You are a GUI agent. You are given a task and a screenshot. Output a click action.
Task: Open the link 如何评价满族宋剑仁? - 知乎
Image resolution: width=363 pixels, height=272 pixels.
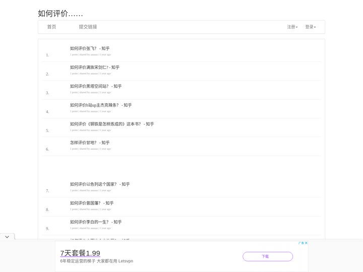[x=95, y=67]
